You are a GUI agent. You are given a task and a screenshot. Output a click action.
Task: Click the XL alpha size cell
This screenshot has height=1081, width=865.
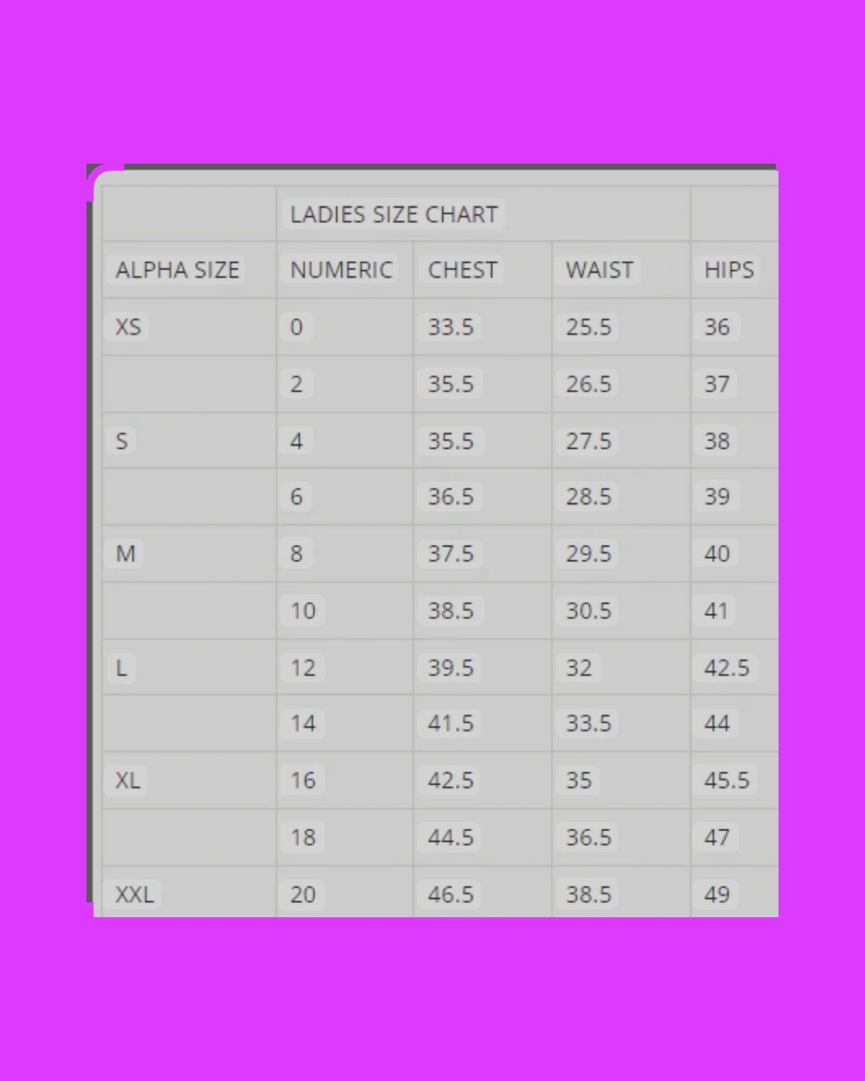pyautogui.click(x=128, y=780)
